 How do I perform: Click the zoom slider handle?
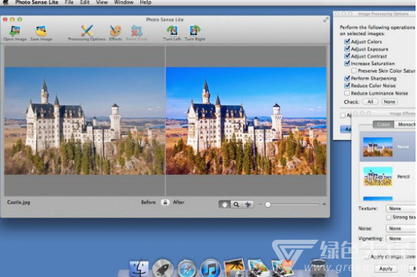(268, 204)
